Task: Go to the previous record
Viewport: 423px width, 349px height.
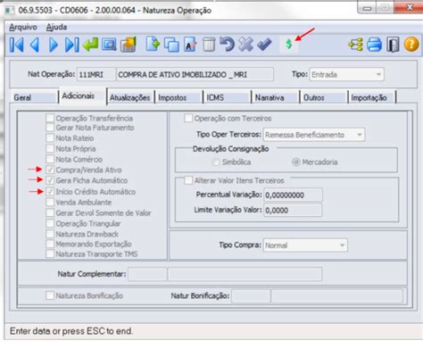Action: tap(35, 45)
